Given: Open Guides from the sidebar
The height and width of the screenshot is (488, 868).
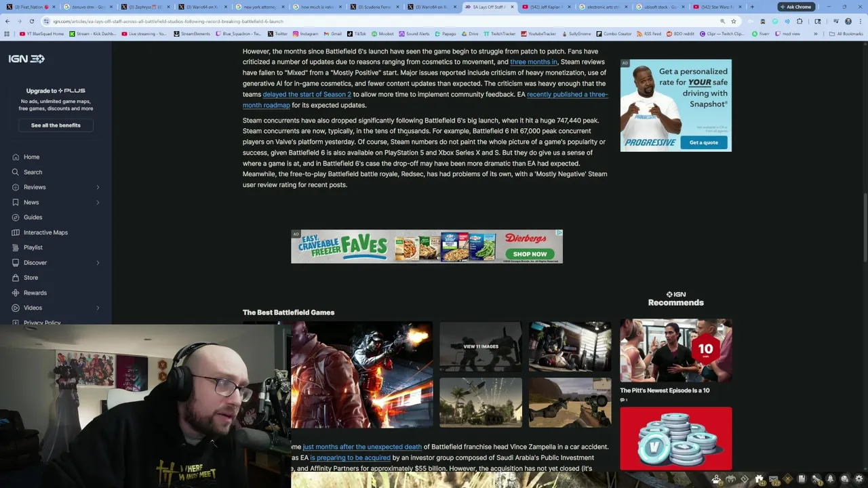Looking at the screenshot, I should [33, 217].
